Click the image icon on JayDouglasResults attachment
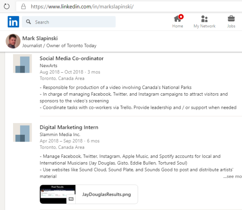Image resolution: width=242 pixels, height=210 pixels. [71, 199]
